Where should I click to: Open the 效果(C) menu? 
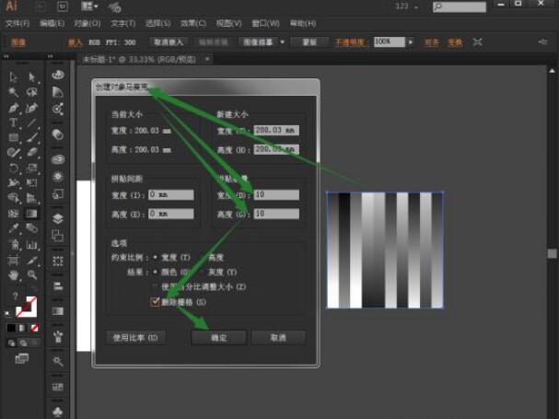pyautogui.click(x=193, y=24)
